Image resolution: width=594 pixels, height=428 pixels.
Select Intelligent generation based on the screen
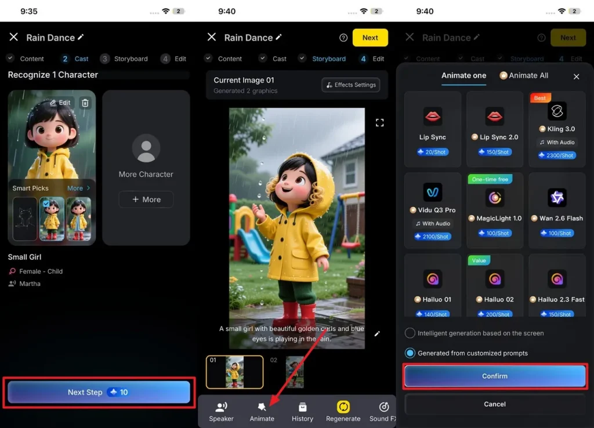[410, 333]
